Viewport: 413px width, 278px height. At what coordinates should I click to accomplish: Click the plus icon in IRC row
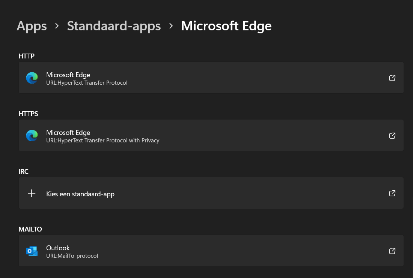pos(32,193)
